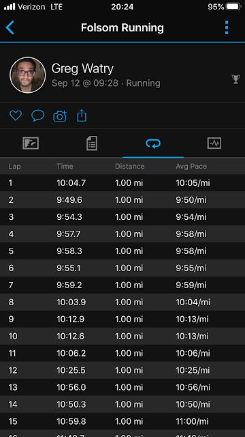
Task: Select lap 1 row with 10:04.7
Action: [122, 183]
